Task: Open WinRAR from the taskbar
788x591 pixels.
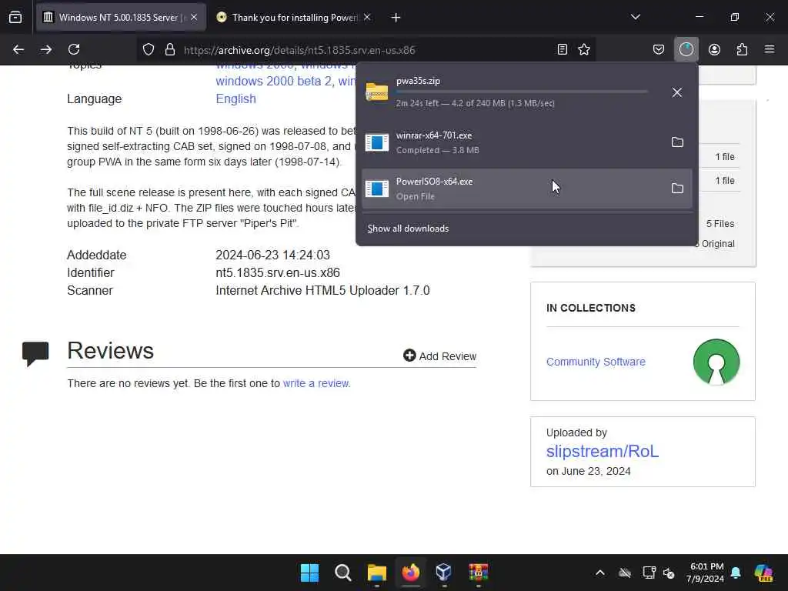Action: click(478, 573)
